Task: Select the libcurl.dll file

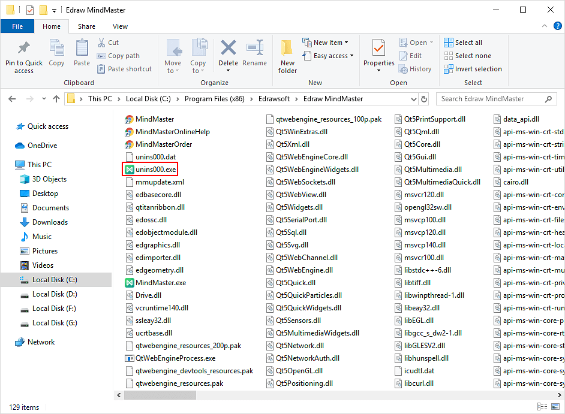Action: [x=414, y=383]
